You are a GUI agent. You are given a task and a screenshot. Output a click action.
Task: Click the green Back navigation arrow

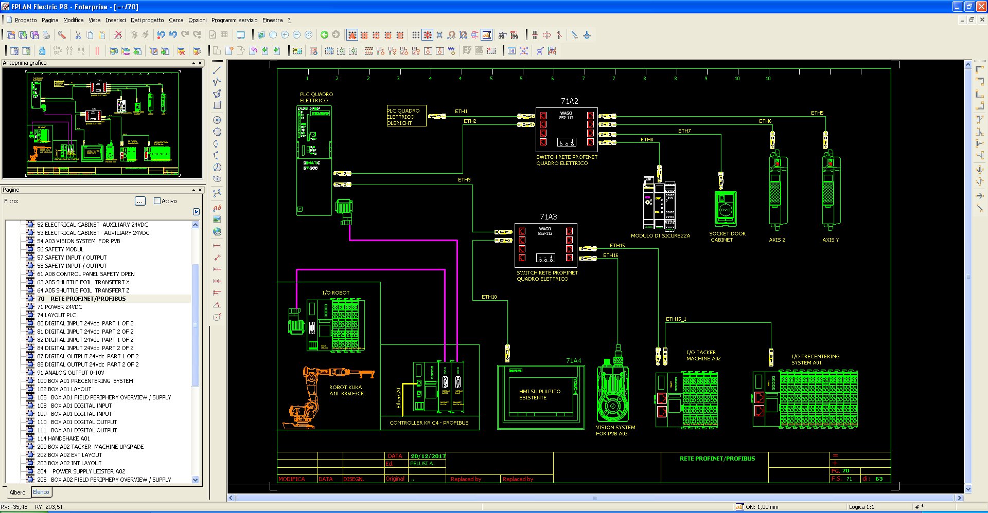(324, 35)
